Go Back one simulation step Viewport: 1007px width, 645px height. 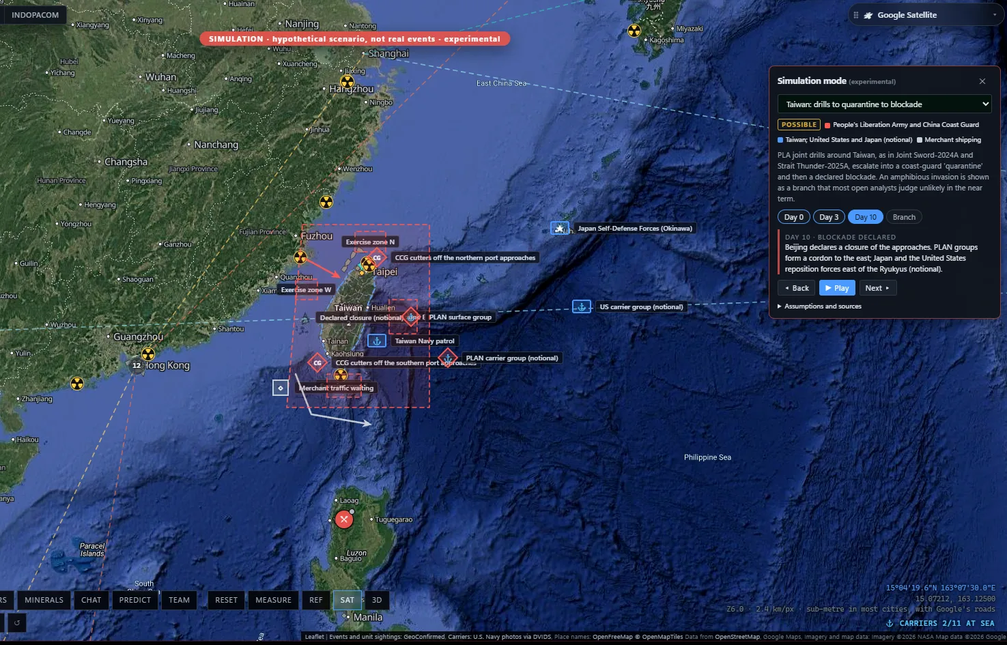click(797, 288)
